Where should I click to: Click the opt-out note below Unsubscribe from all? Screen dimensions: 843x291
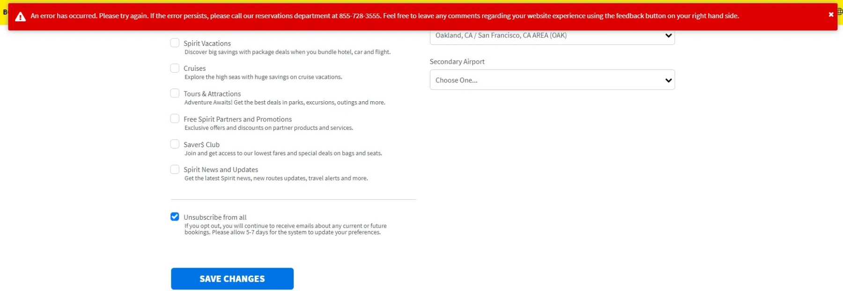tap(285, 229)
